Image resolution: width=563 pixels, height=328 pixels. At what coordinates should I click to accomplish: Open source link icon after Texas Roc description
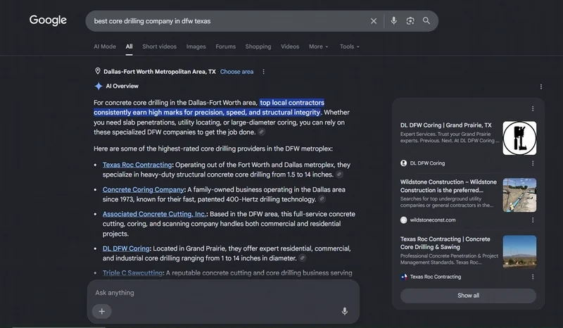tap(339, 175)
